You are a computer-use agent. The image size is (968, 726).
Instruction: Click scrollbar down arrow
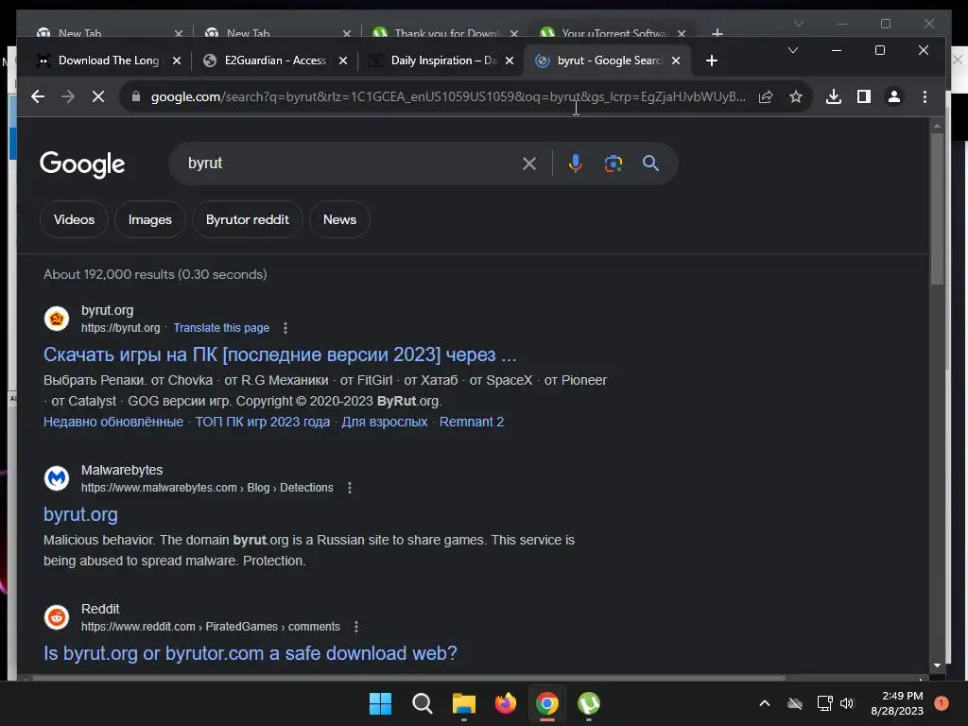[937, 665]
